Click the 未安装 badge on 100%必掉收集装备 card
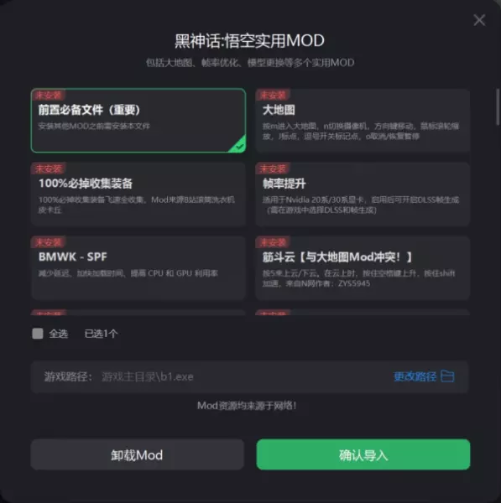The image size is (501, 503). 49,169
